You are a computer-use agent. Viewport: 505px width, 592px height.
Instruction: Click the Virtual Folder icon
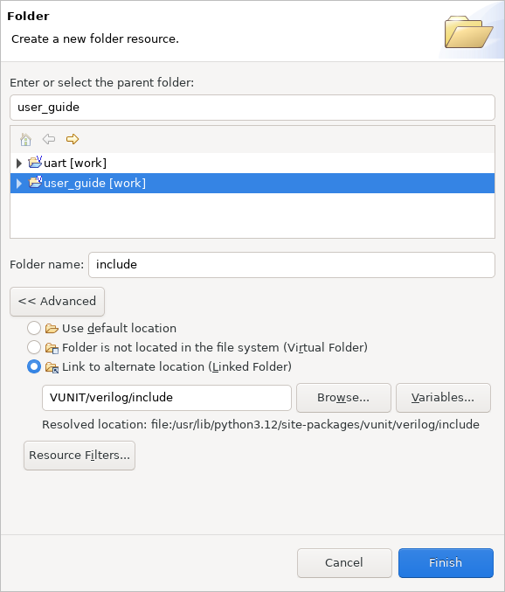pyautogui.click(x=52, y=348)
